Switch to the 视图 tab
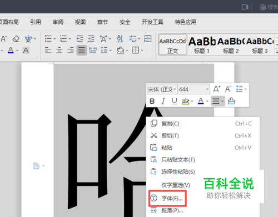 pyautogui.click(x=80, y=22)
